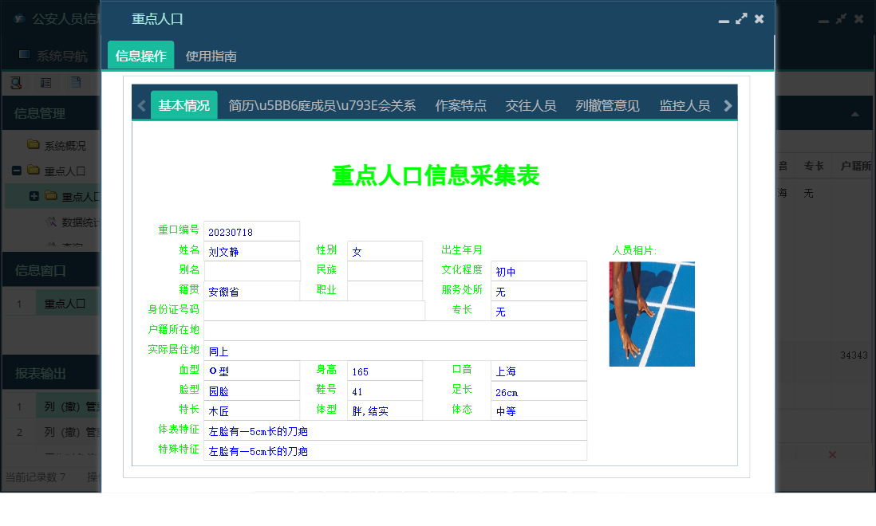Screen dimensions: 876x526
Task: Click the 体表特征 description field
Action: point(359,430)
